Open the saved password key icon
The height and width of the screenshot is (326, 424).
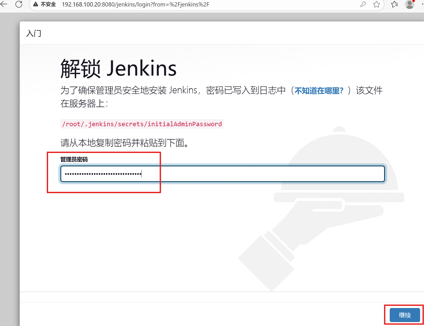363,4
